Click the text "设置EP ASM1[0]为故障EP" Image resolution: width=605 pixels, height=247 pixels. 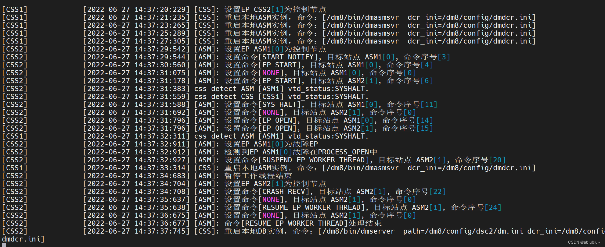(x=271, y=144)
